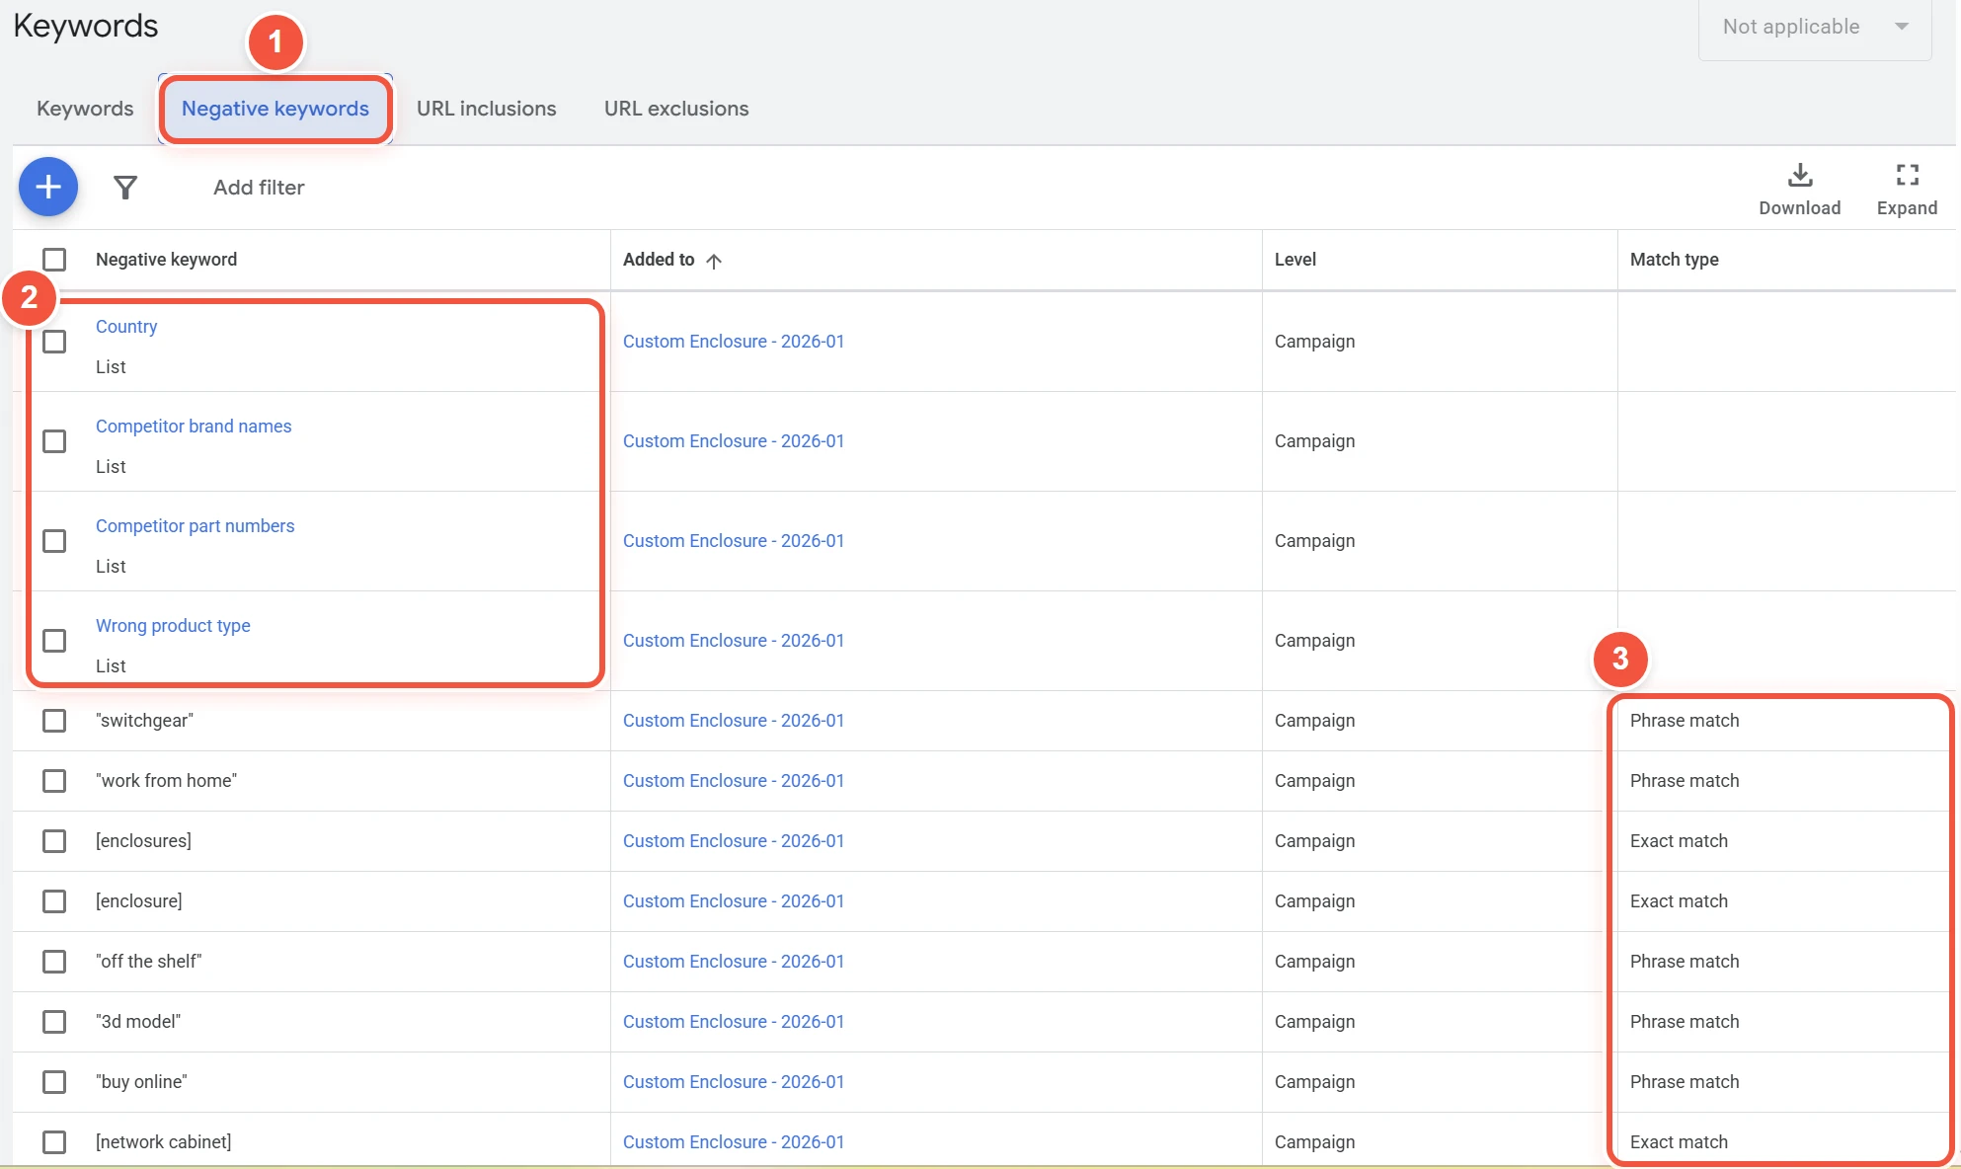
Task: Select the "switchgear" row checkbox
Action: (54, 721)
